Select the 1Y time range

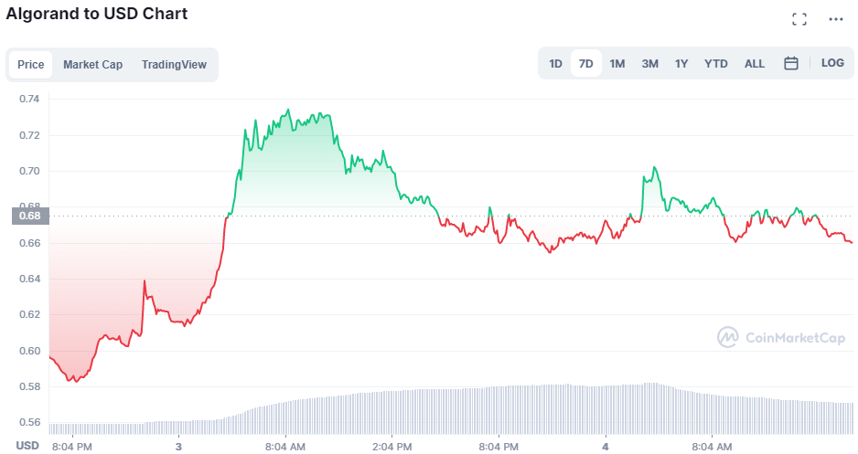click(681, 63)
